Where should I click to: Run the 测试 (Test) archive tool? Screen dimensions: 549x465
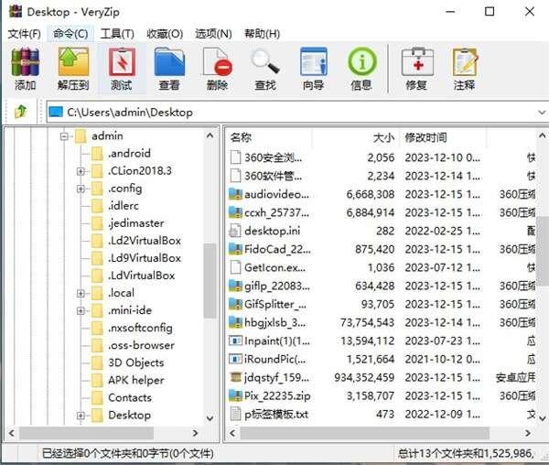click(121, 69)
